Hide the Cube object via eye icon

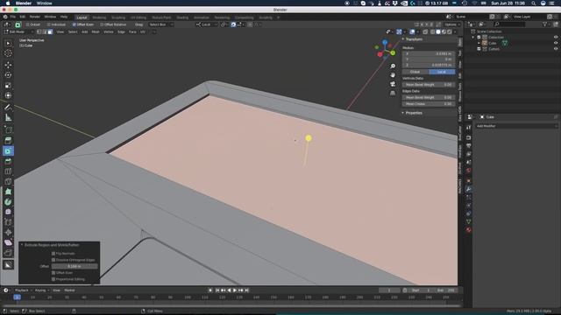click(x=556, y=43)
